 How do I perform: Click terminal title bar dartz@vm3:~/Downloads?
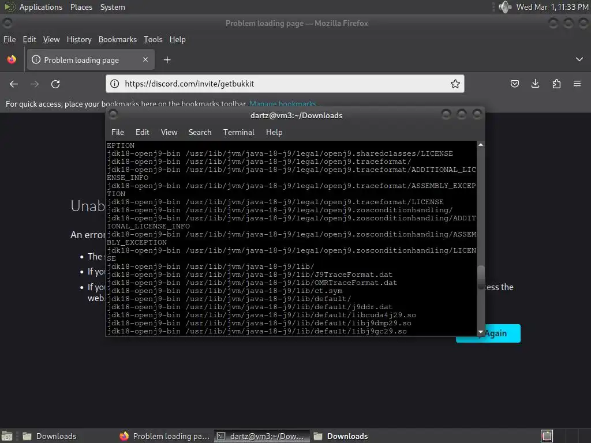tap(296, 115)
